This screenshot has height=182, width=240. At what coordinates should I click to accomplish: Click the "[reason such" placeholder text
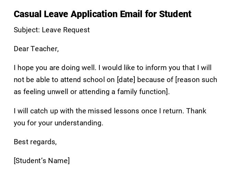(x=196, y=80)
